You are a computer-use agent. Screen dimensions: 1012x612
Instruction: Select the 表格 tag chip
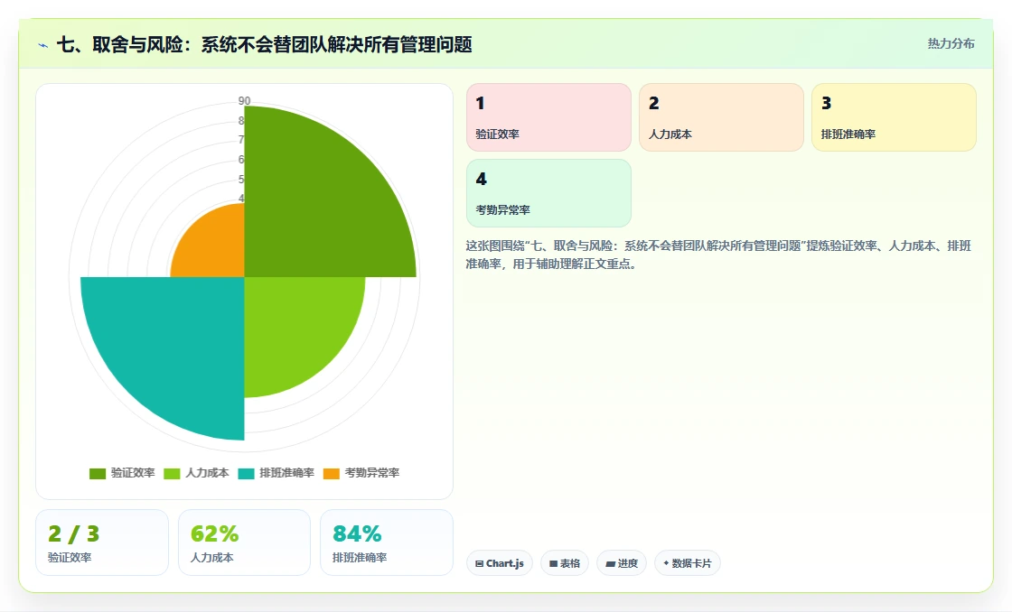(x=565, y=563)
